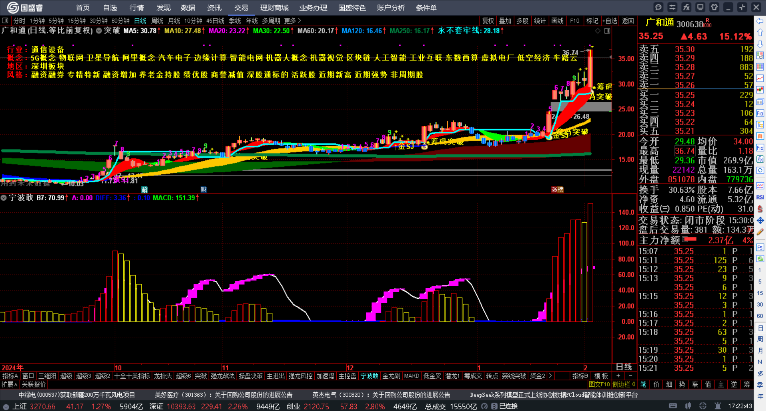Click the 最高 price 36.74 field
766x411 pixels.
point(685,151)
